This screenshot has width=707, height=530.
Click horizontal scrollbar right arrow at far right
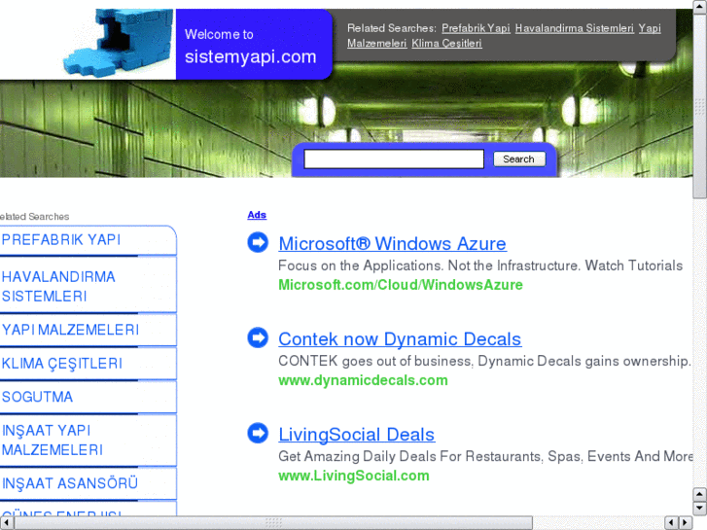point(686,523)
